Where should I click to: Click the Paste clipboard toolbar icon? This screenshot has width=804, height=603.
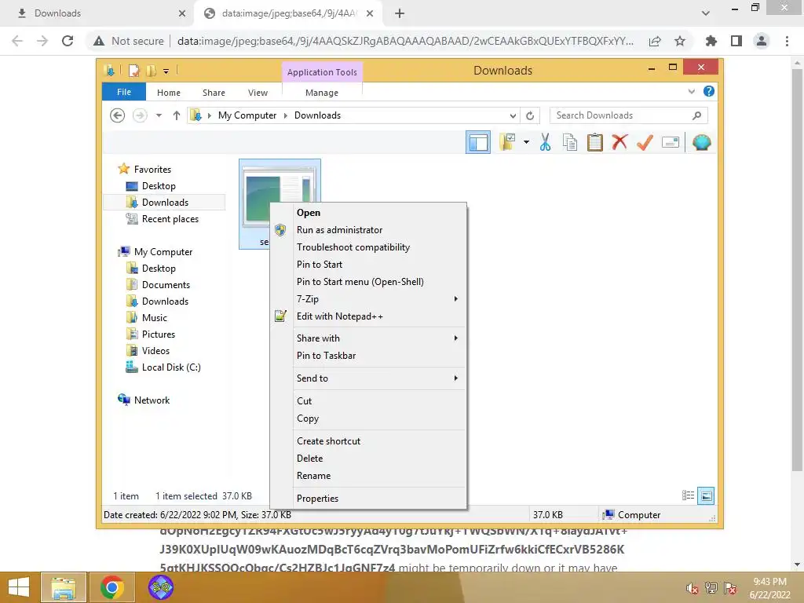click(x=595, y=142)
